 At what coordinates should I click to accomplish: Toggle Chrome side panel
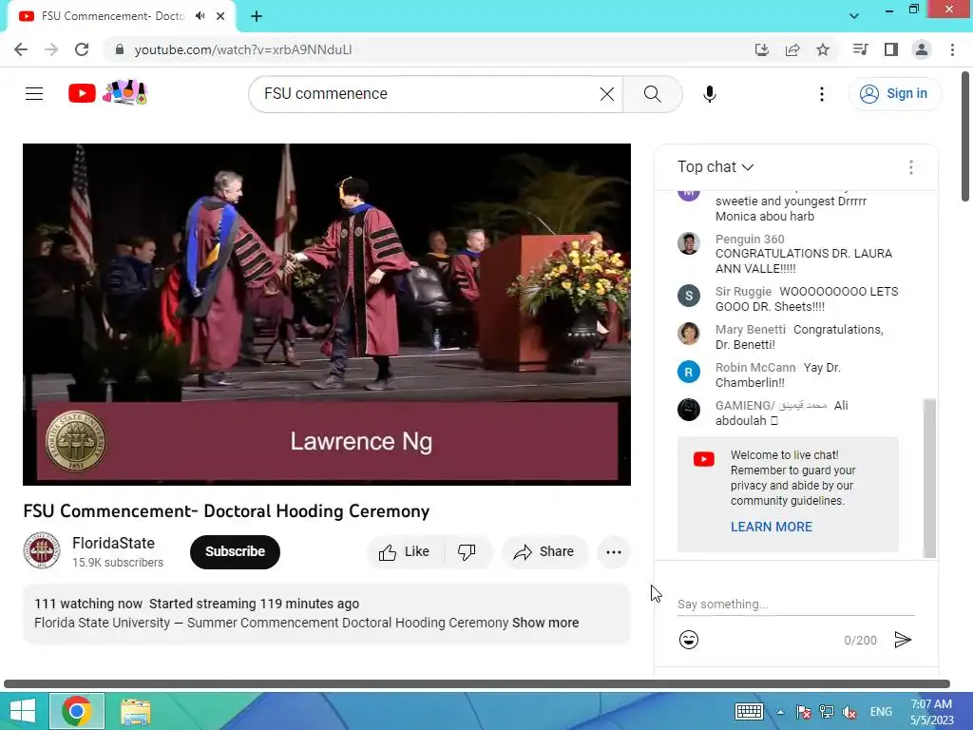pyautogui.click(x=891, y=49)
